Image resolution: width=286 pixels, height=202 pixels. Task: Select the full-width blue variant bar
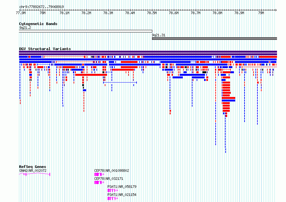148,59
